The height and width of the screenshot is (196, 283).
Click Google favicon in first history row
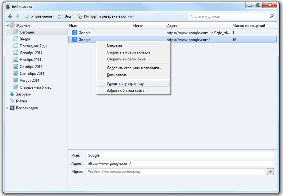(75, 33)
